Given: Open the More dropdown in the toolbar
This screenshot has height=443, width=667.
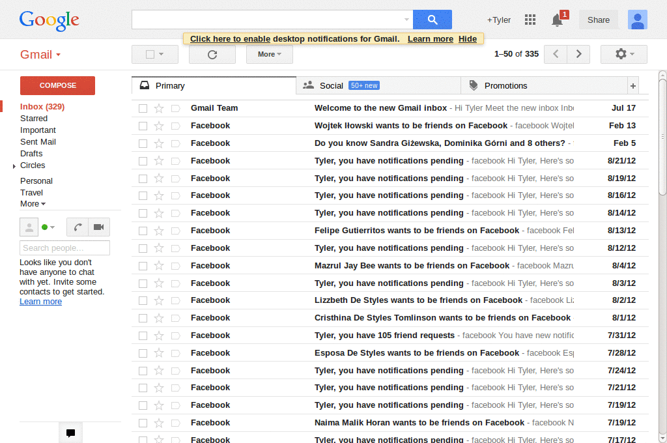Looking at the screenshot, I should tap(269, 54).
